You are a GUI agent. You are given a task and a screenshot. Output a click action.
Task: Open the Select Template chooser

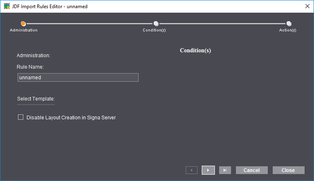pos(36,99)
